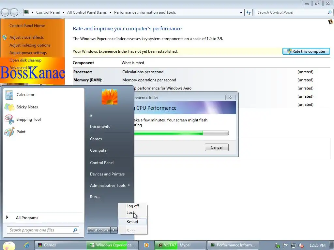Click Rate this computer button

[x=306, y=51]
